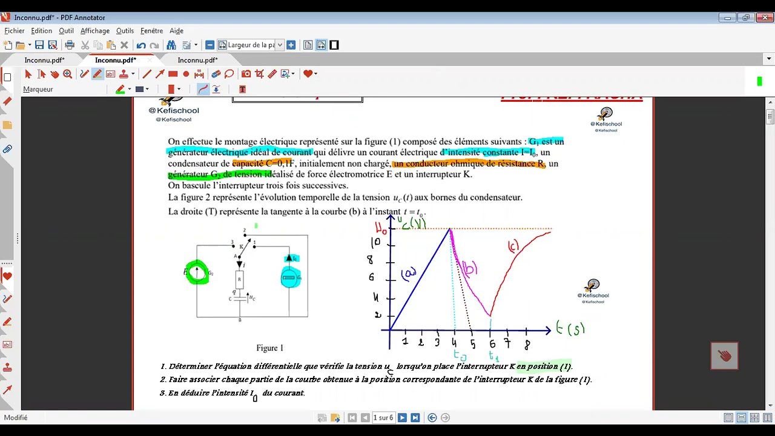775x436 pixels.
Task: Select the dark blue color swatch
Action: pyautogui.click(x=139, y=89)
